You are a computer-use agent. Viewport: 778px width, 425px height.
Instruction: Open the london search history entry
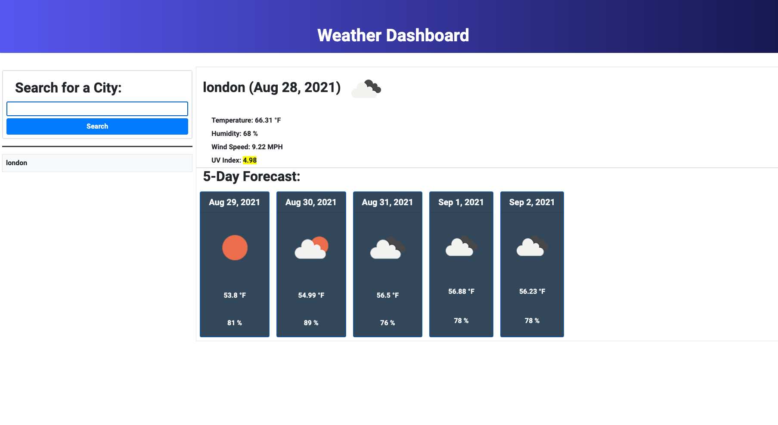pyautogui.click(x=97, y=163)
